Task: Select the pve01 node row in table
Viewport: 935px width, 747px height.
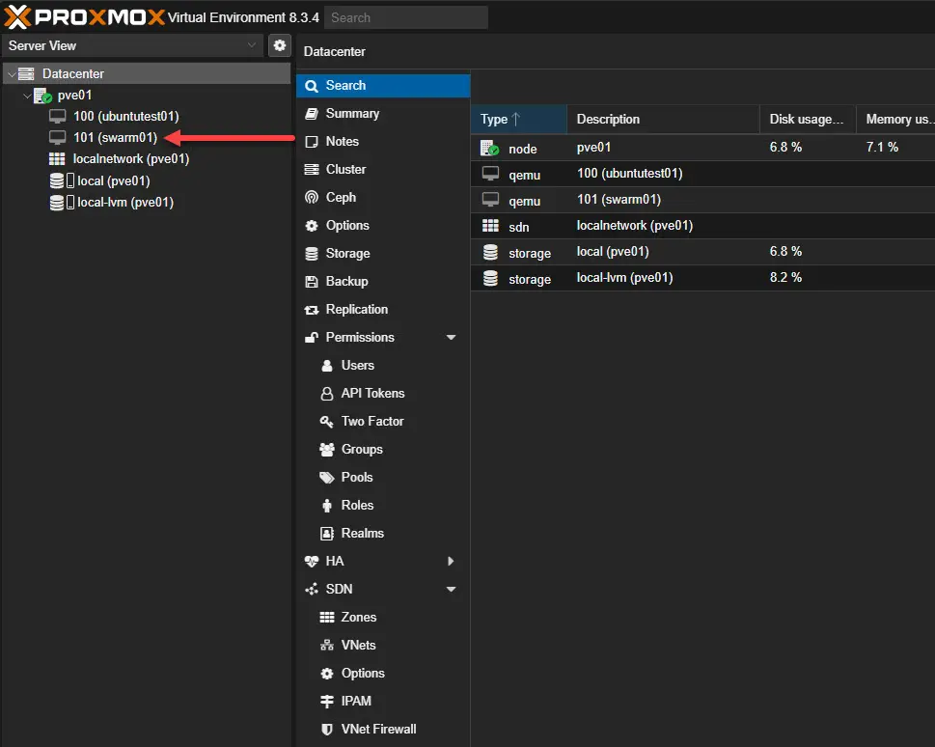Action: tap(703, 148)
